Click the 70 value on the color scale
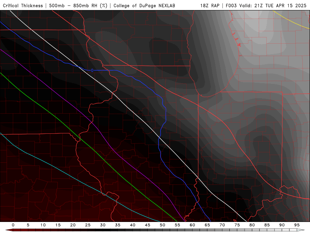 pos(222,225)
